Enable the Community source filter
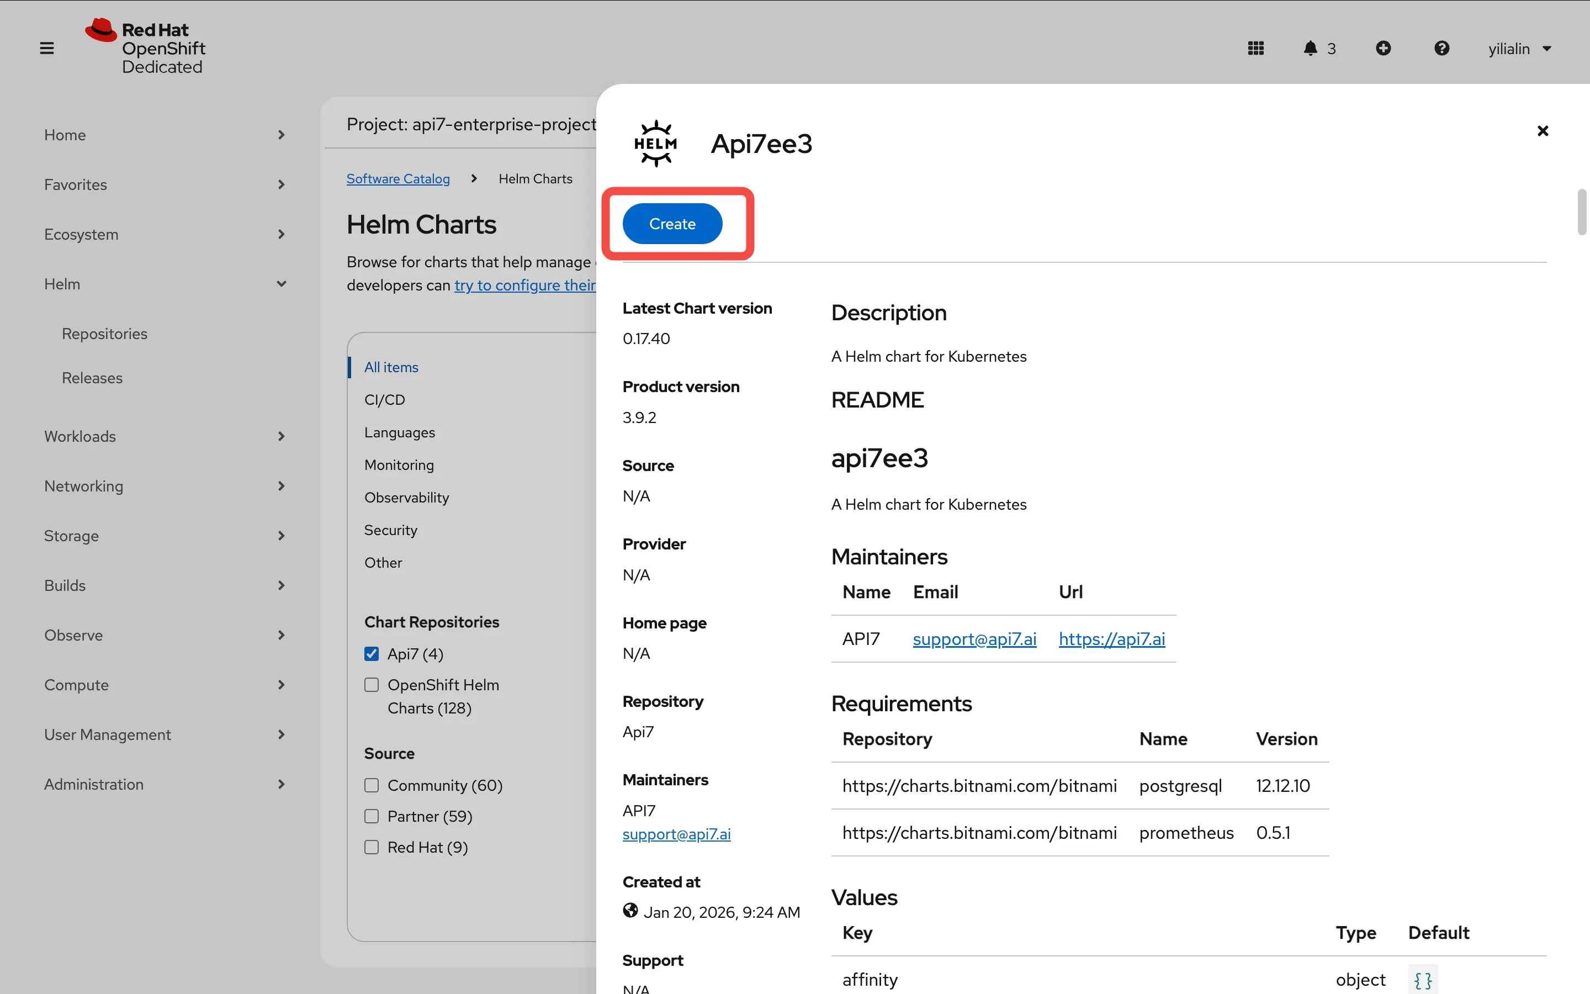Screen dimensions: 1590x994 pos(371,785)
